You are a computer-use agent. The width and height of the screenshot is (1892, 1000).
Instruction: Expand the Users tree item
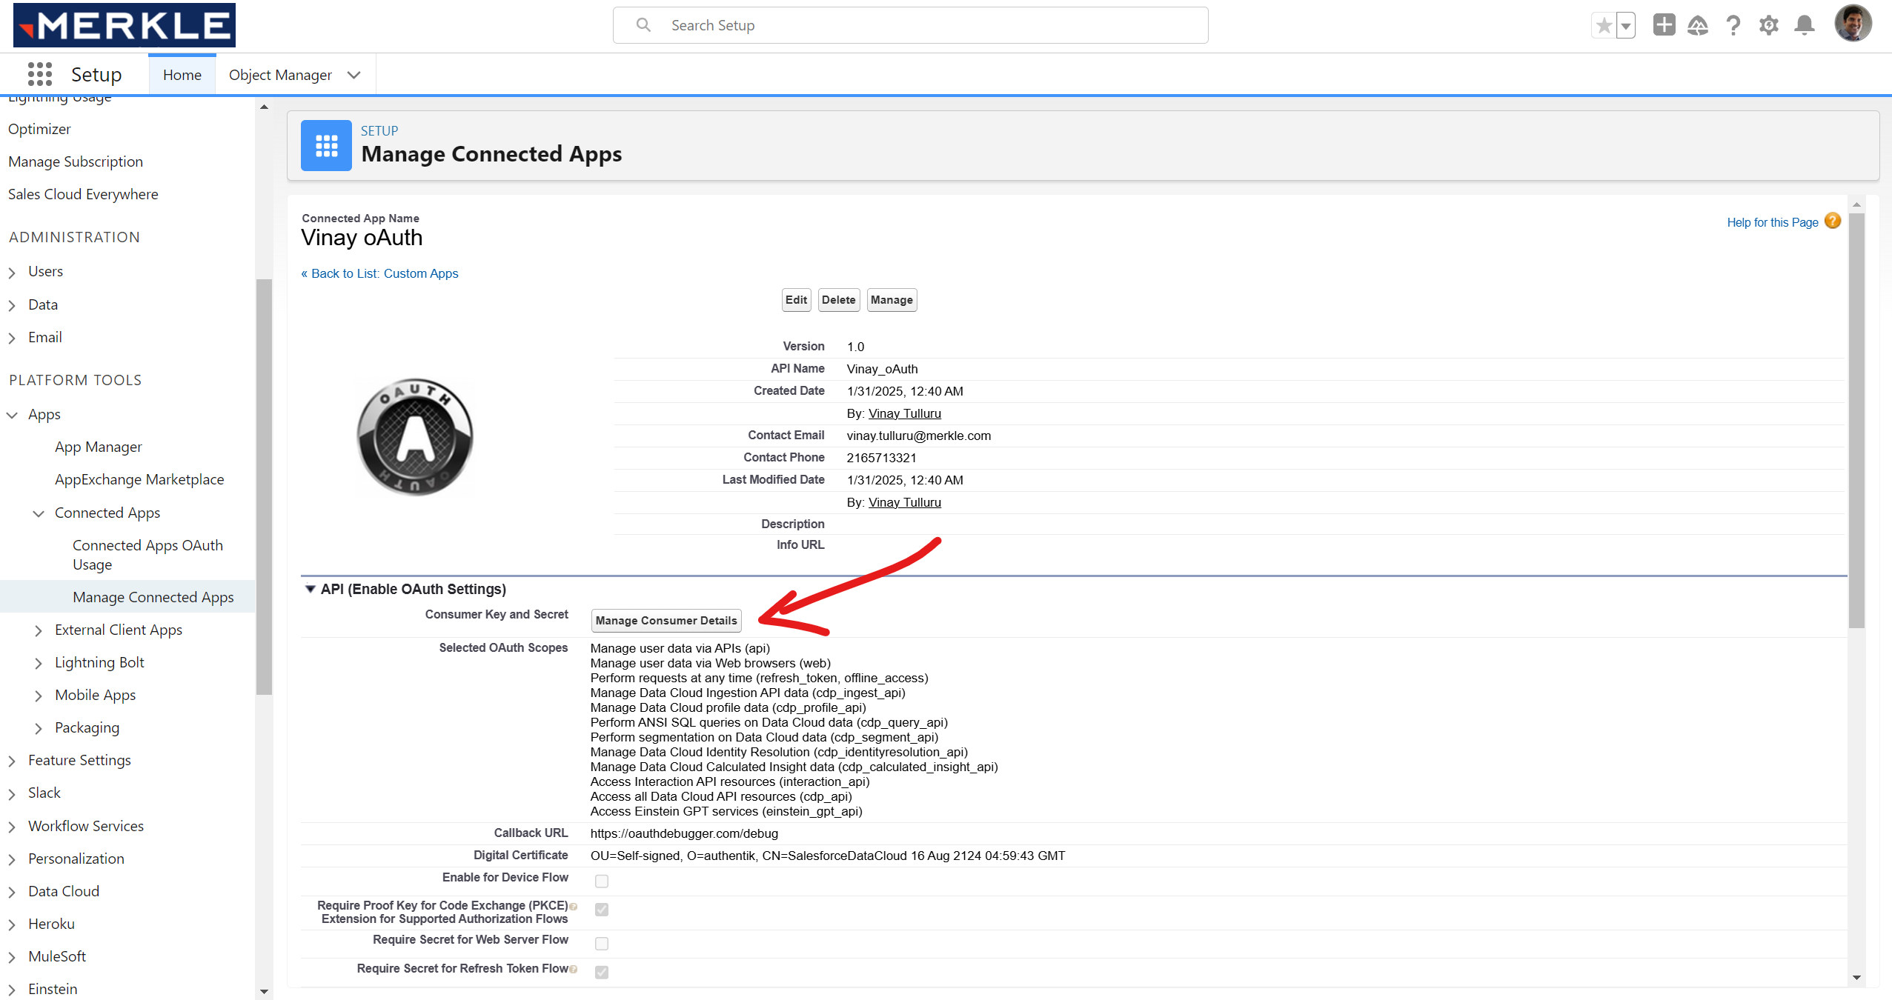pos(12,273)
